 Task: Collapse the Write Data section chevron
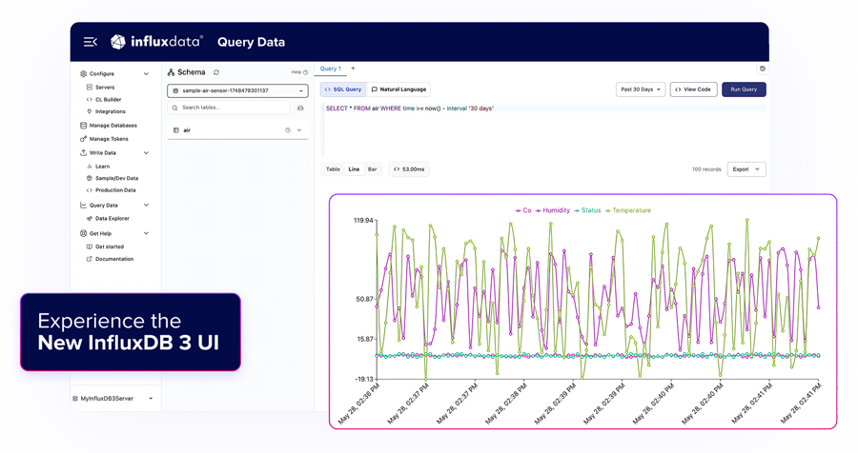coord(146,152)
